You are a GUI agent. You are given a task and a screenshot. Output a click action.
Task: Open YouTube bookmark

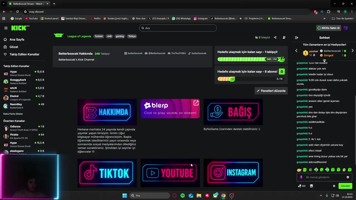coord(31,19)
